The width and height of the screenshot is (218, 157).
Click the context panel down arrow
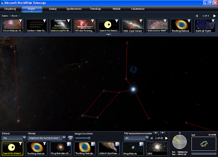pyautogui.click(x=162, y=133)
